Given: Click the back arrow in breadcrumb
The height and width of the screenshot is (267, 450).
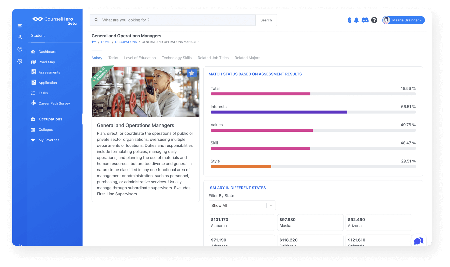Looking at the screenshot, I should 94,42.
